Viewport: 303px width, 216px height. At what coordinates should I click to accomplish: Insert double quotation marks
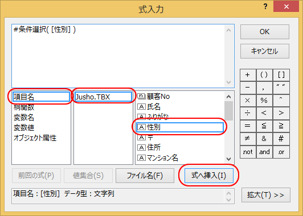click(281, 88)
